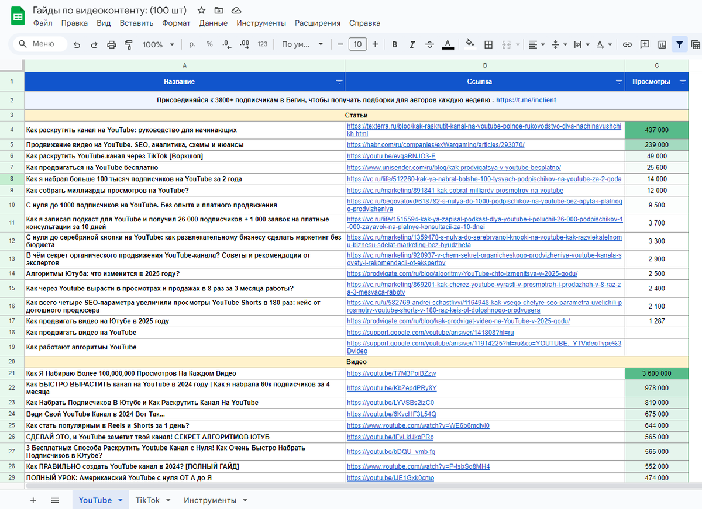Open filter views on toolbar edge
Viewport: 702px width, 509px height.
click(x=696, y=44)
